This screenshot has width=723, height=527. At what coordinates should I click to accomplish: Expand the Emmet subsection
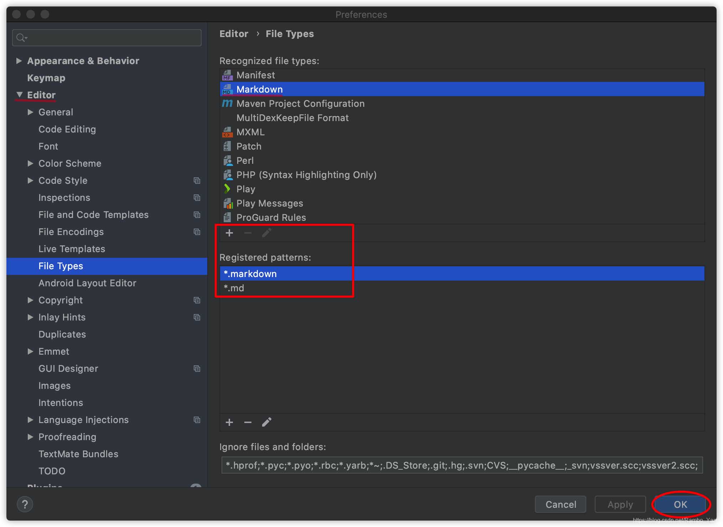coord(30,351)
